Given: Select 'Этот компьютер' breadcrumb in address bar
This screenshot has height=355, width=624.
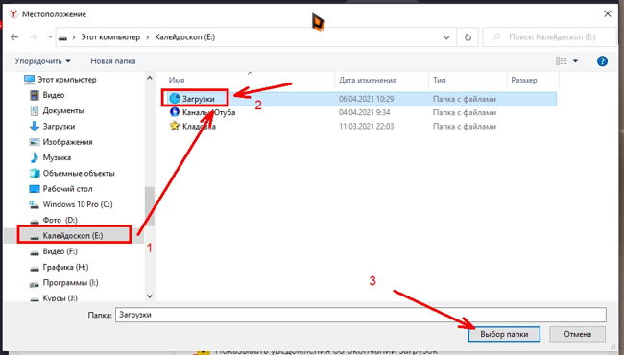Looking at the screenshot, I should tap(110, 37).
